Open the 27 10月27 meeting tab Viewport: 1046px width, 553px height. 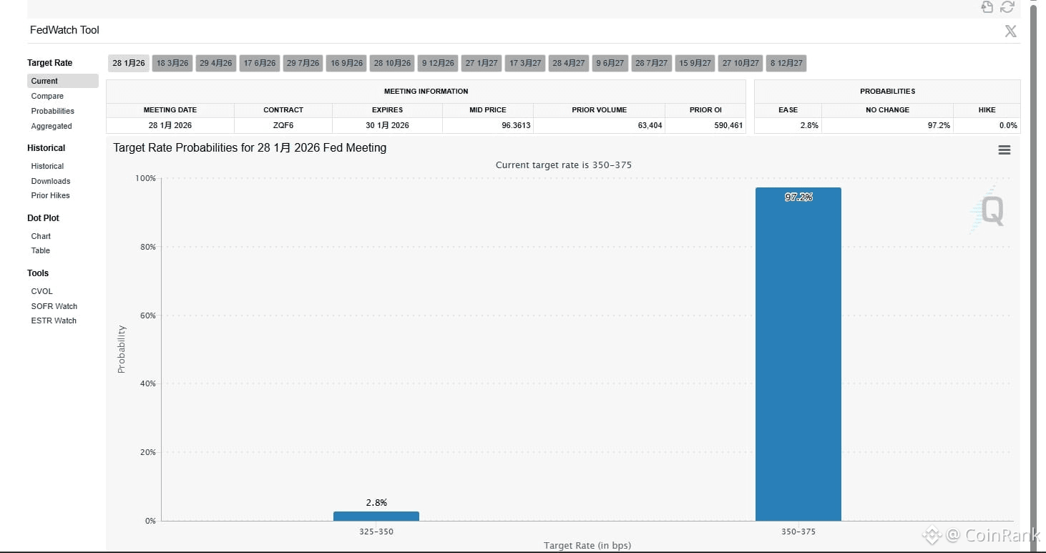(740, 63)
